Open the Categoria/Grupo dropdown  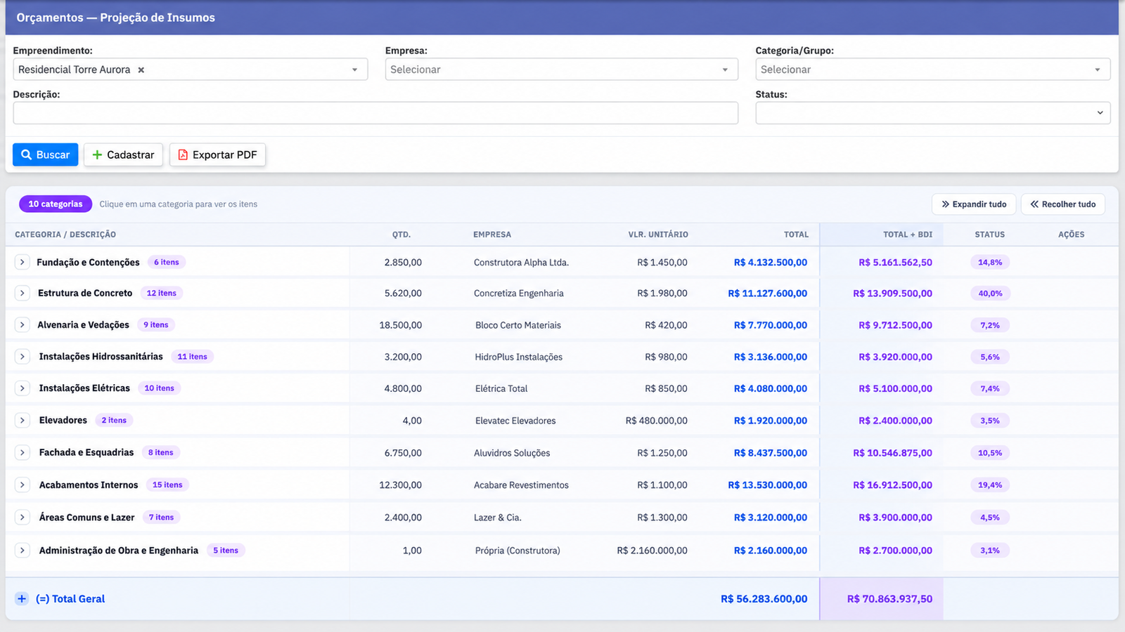932,70
